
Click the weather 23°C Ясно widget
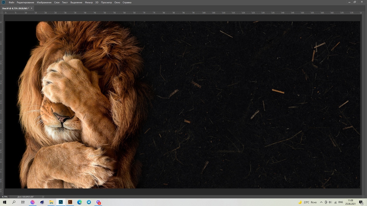click(x=308, y=202)
